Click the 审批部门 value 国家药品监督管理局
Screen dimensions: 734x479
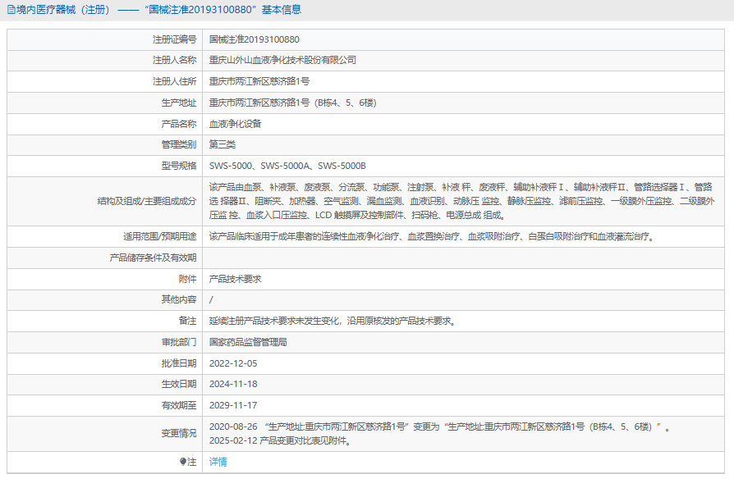pos(248,342)
